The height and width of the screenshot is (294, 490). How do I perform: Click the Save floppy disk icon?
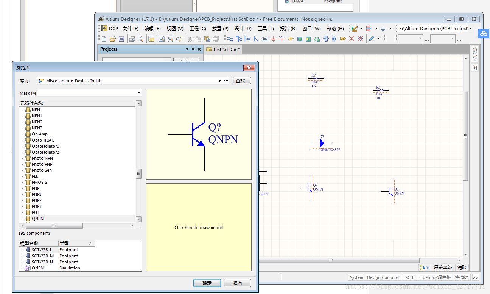[121, 39]
